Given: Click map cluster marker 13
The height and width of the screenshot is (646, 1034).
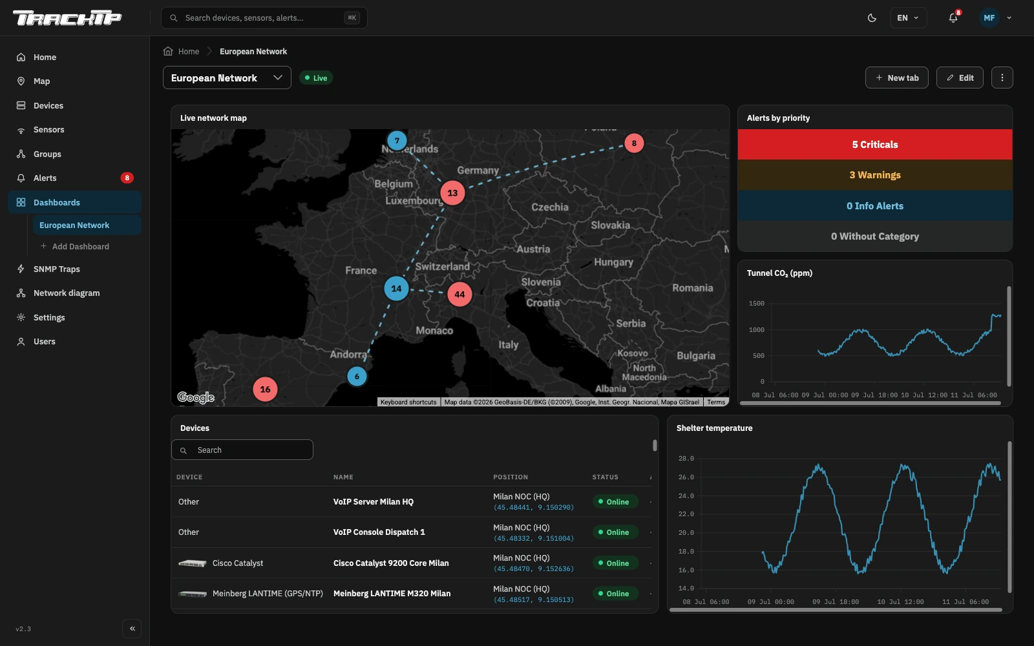Looking at the screenshot, I should tap(452, 193).
